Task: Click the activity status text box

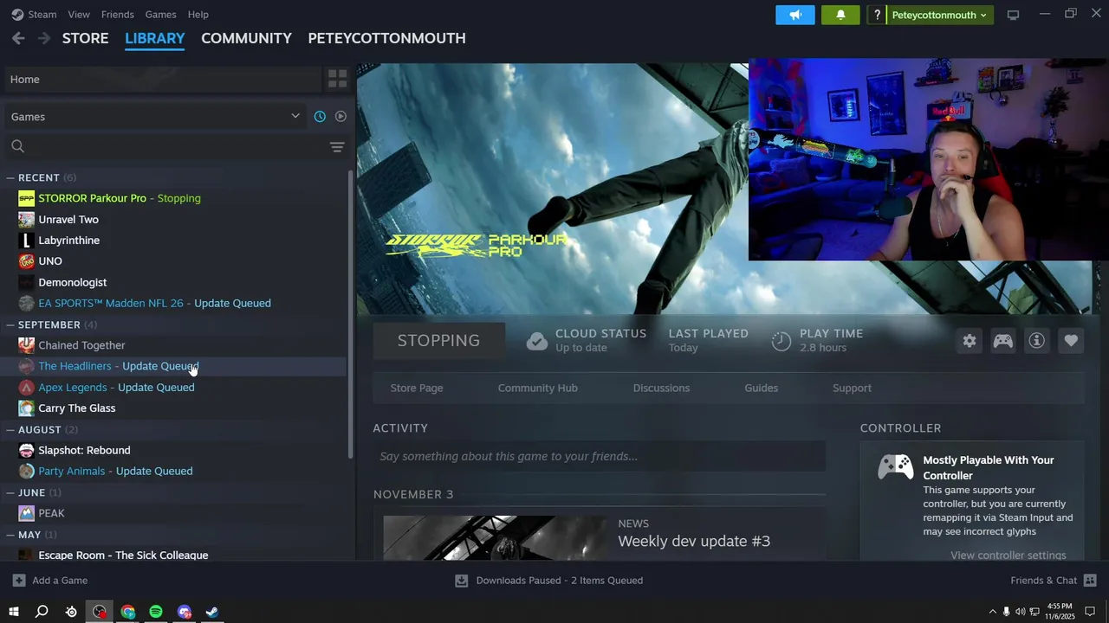Action: click(x=599, y=456)
